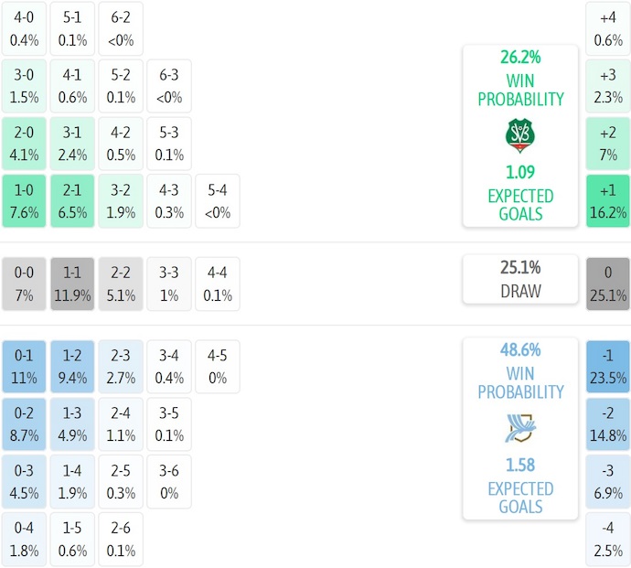
Task: Select the 0-2 score cell
Action: coord(24,423)
